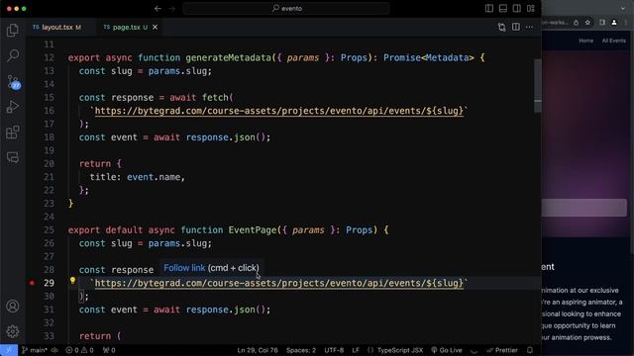Viewport: 634px width, 356px height.
Task: Select the page.tsx tab
Action: pyautogui.click(x=126, y=27)
